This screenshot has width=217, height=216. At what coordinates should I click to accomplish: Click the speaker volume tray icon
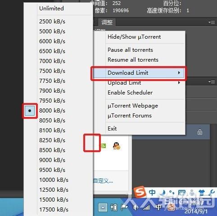point(136,207)
